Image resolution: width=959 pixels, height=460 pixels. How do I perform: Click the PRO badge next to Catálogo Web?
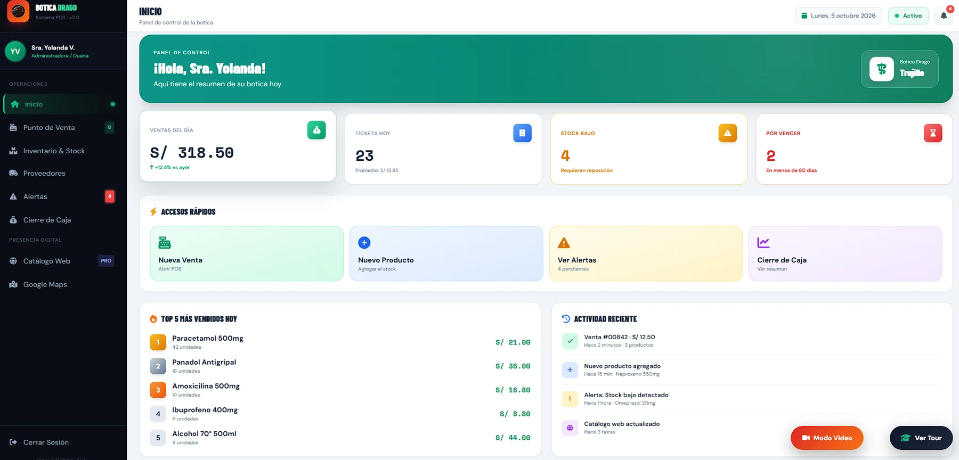pyautogui.click(x=106, y=261)
